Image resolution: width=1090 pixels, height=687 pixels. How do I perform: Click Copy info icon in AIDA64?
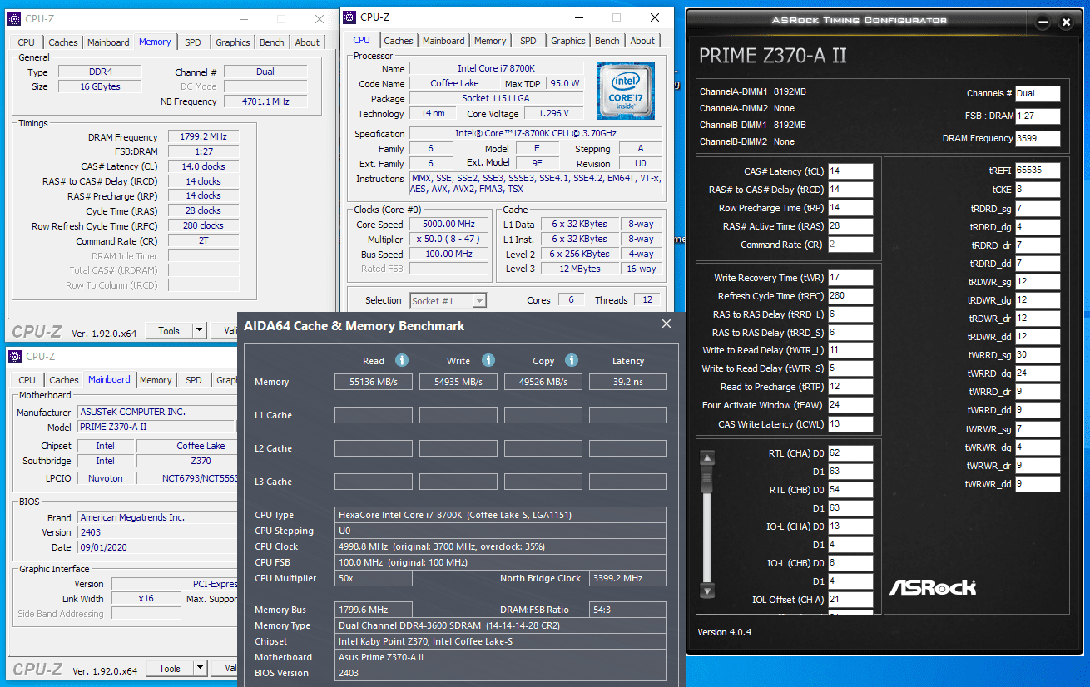click(572, 360)
